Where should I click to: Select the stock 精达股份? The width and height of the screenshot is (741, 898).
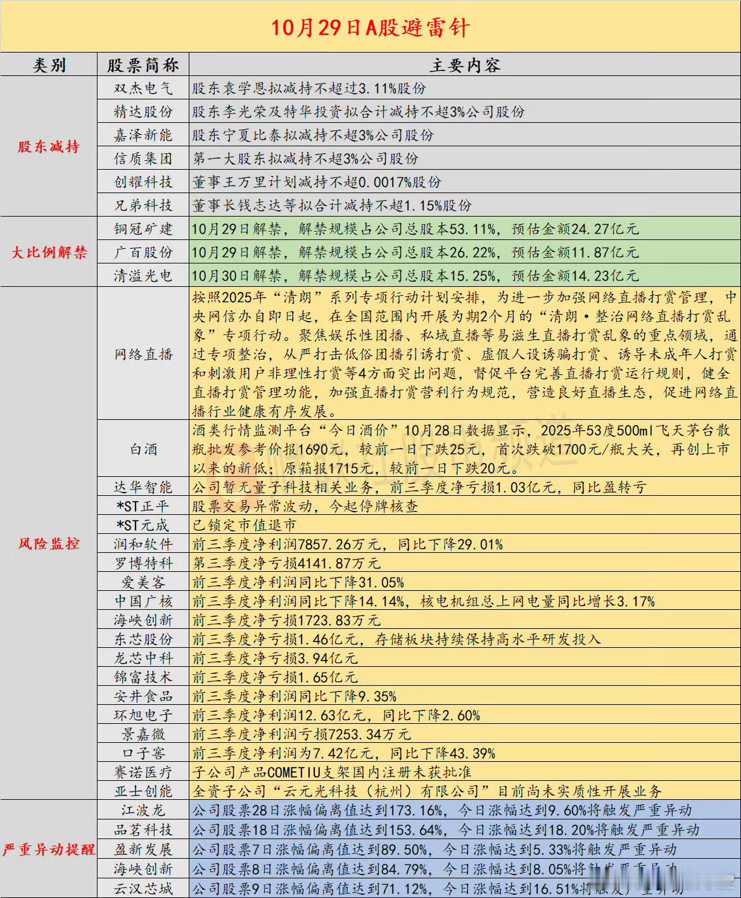143,112
